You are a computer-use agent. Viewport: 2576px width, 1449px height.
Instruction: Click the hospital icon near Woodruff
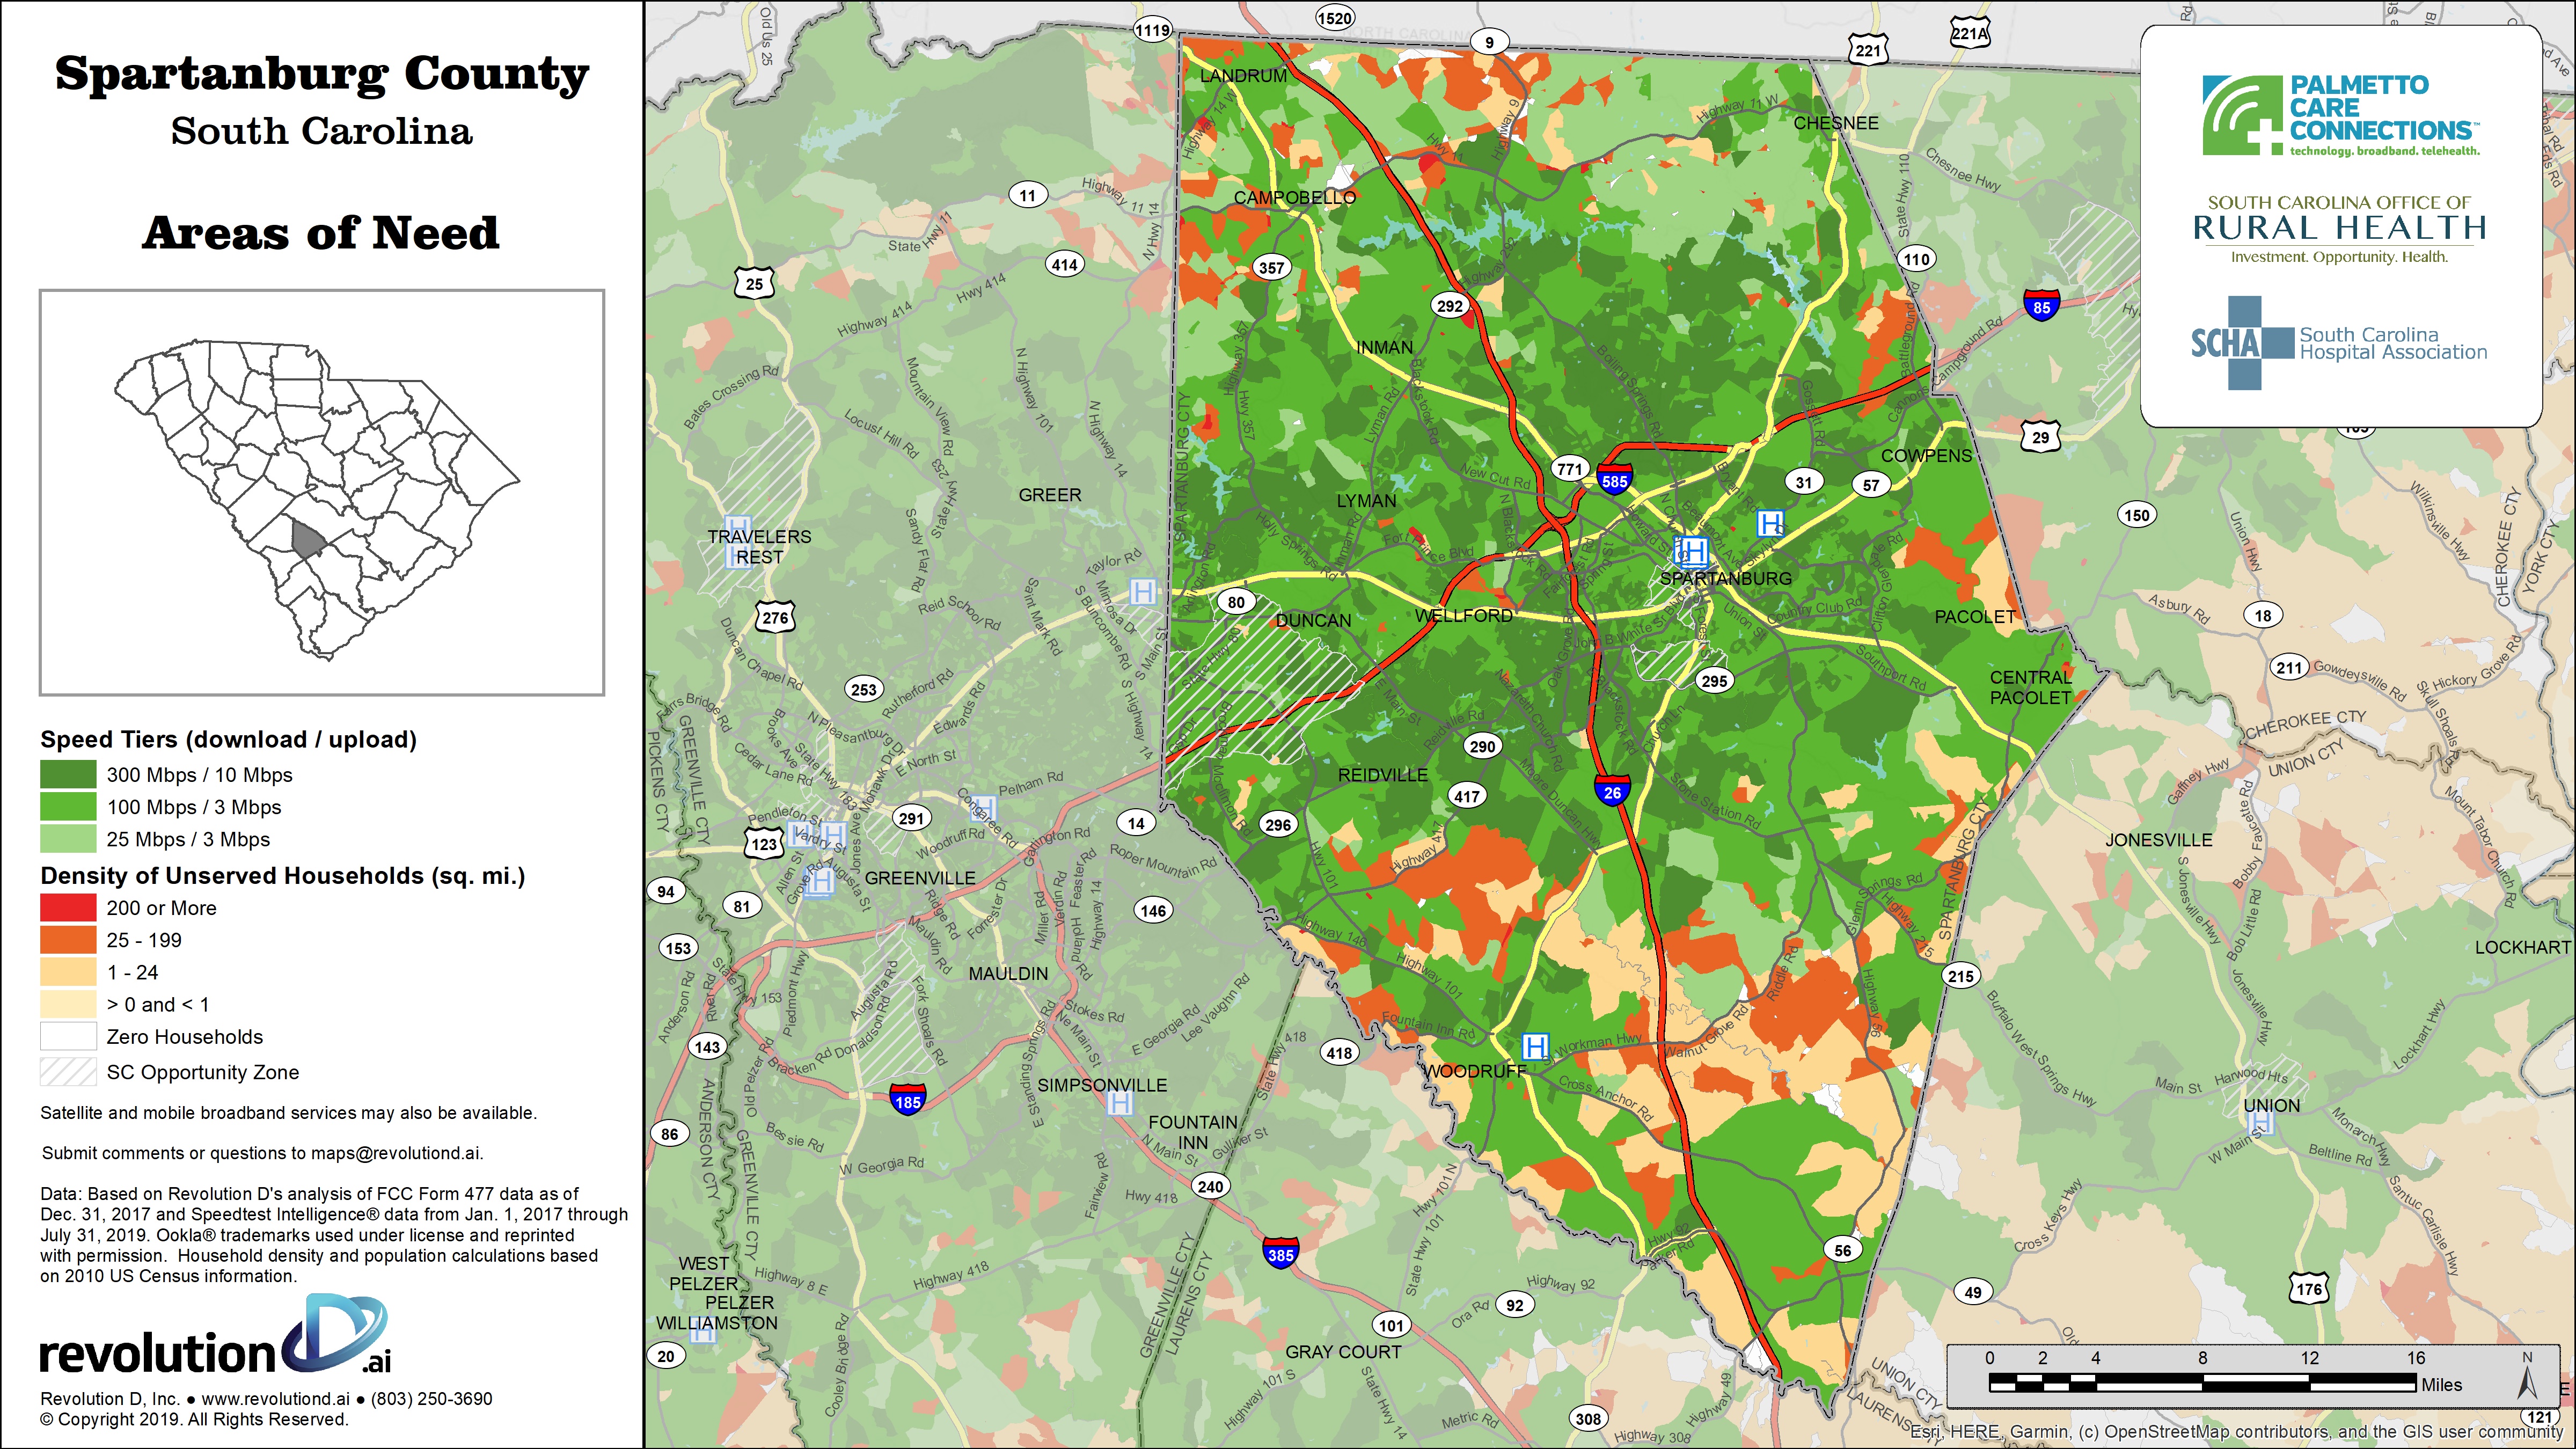coord(1535,1047)
